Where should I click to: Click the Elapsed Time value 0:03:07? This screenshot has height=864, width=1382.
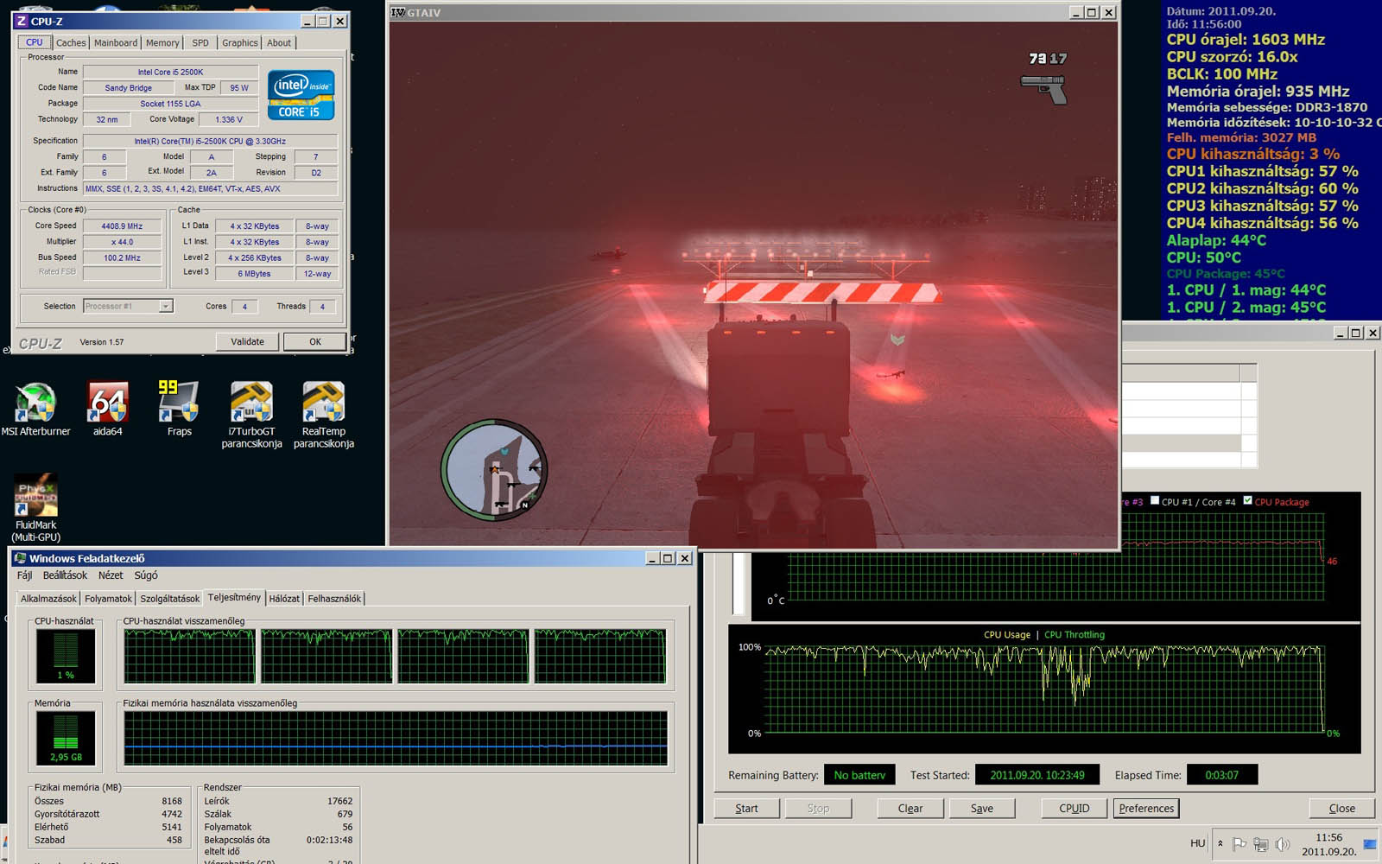1222,775
